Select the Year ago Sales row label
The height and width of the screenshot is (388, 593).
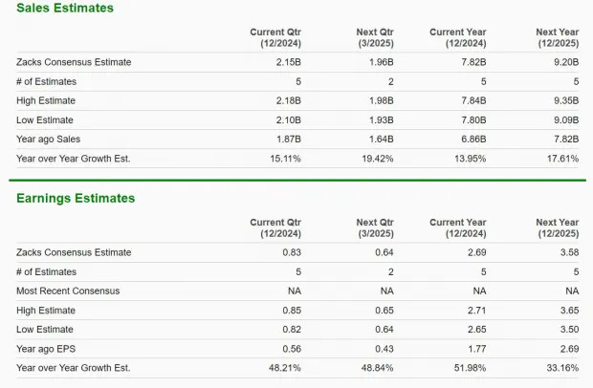pos(49,140)
